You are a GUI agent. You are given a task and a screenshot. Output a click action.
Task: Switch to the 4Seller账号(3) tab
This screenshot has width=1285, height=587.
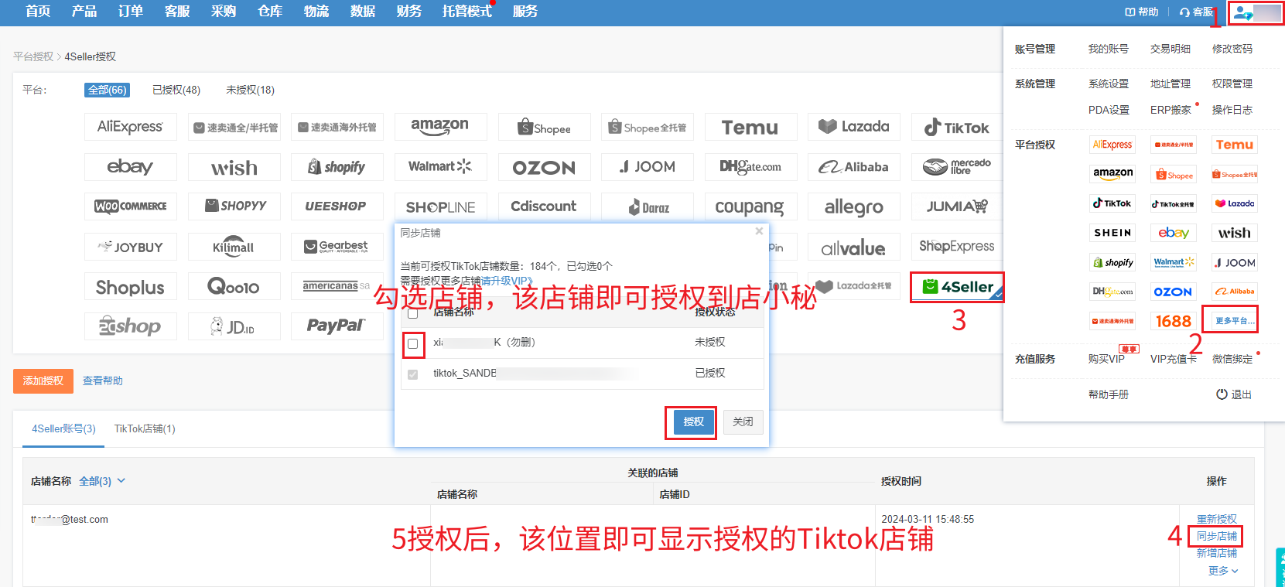63,428
